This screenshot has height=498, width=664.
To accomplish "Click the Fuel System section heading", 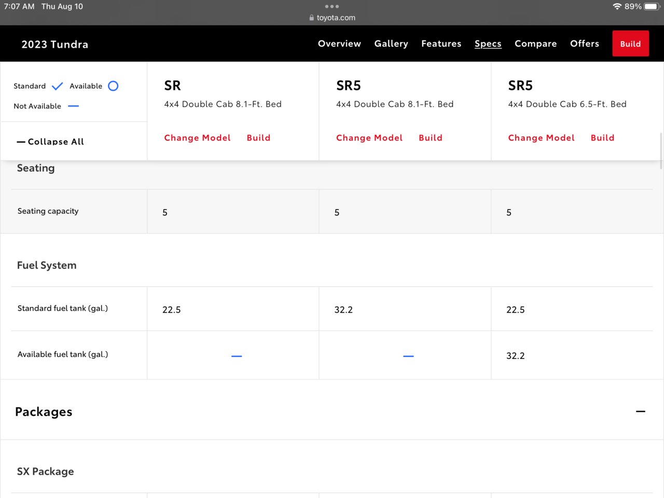I will (47, 265).
